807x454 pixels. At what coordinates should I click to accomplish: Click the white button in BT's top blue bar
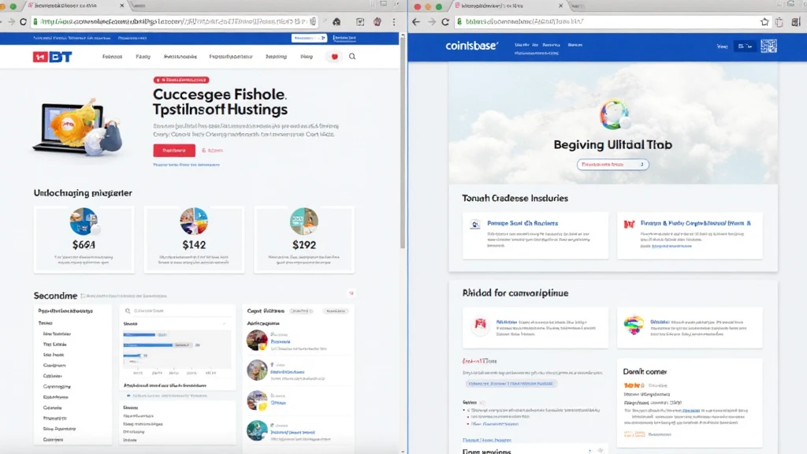(x=309, y=38)
